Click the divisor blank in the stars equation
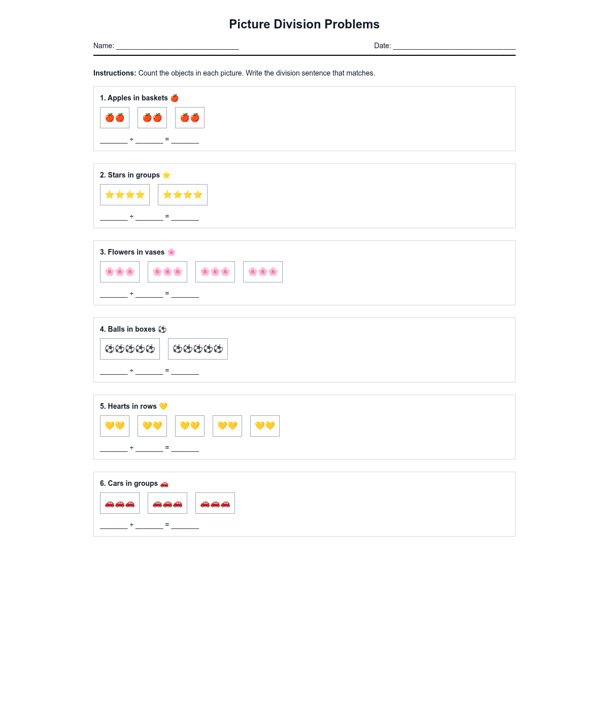 click(x=149, y=217)
